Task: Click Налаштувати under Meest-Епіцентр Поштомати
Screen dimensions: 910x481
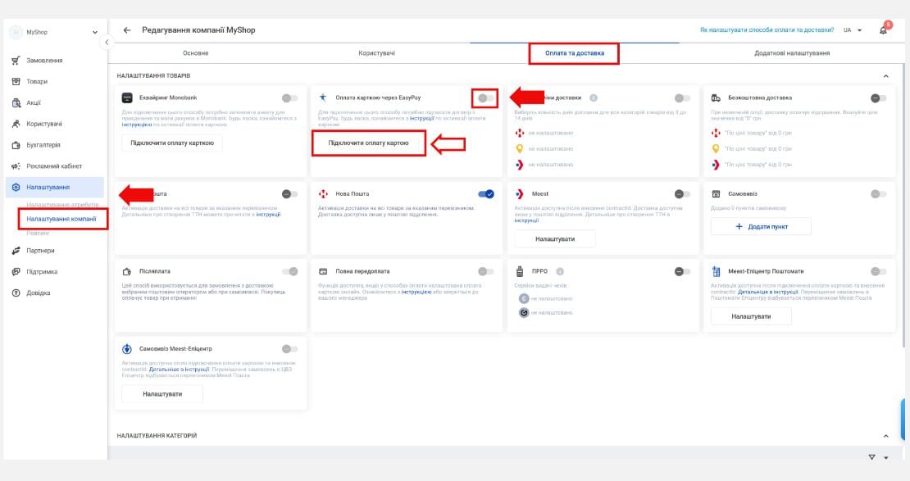Action: click(751, 317)
